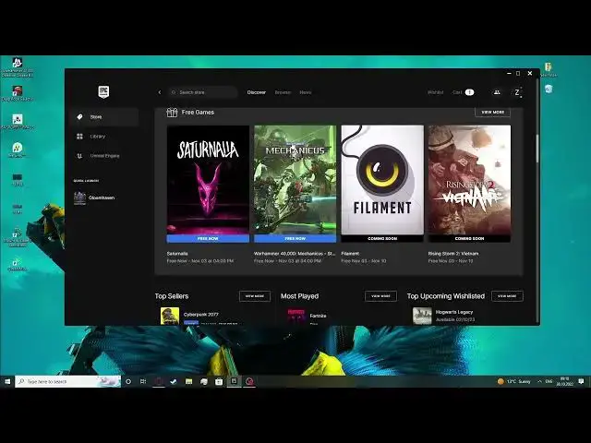
Task: Open the Friends list icon
Action: 497,92
